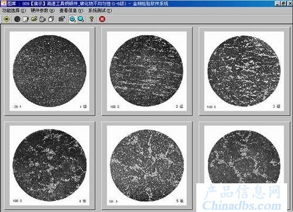The image size is (293, 212).
Task: Select the grade 4 carbide micrograph thumbnail
Action: point(50,165)
